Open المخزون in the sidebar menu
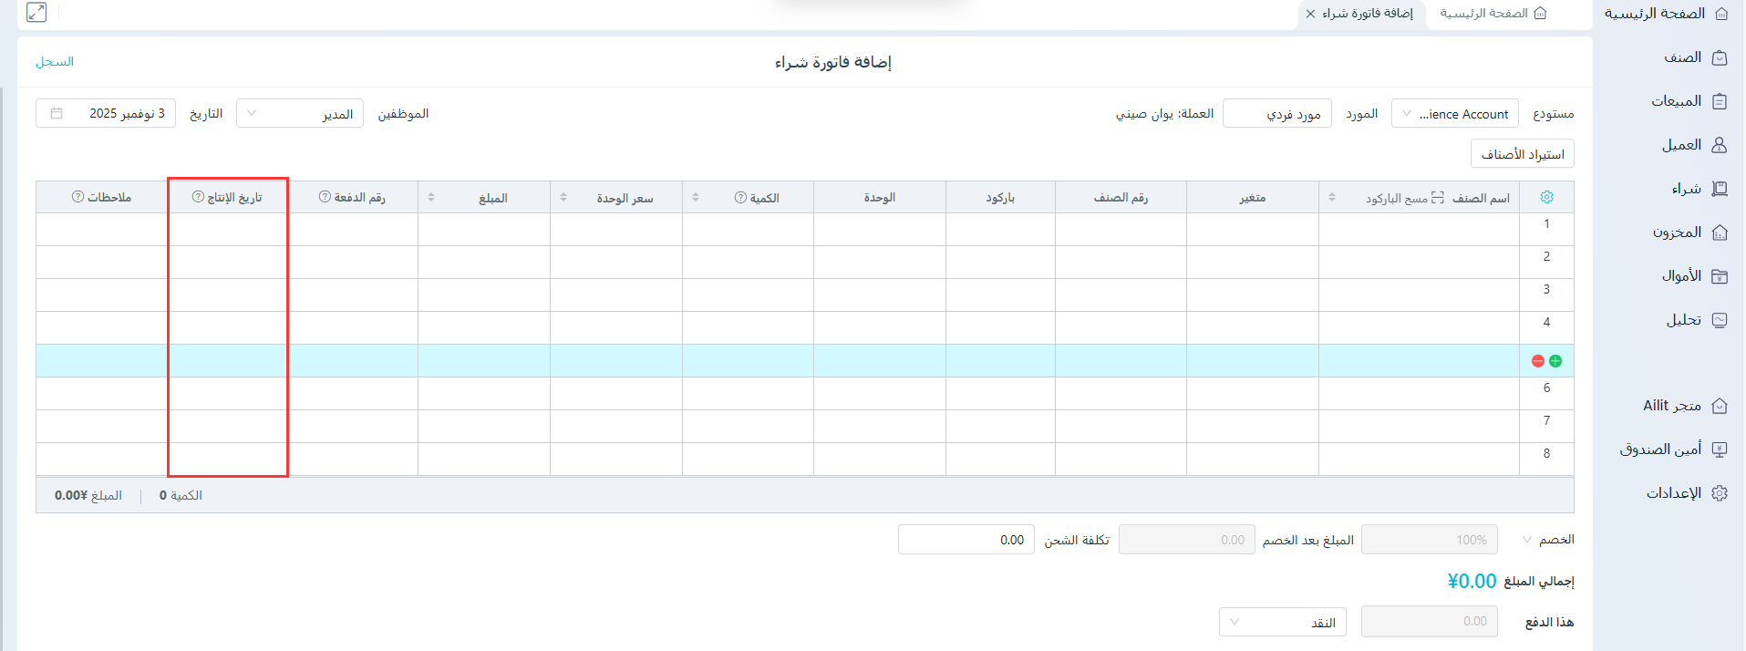 1689,232
